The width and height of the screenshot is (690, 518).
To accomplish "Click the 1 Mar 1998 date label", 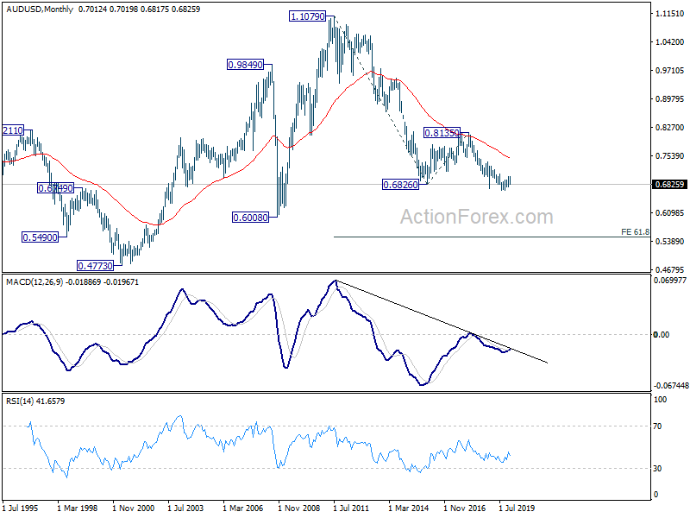I will (x=78, y=508).
